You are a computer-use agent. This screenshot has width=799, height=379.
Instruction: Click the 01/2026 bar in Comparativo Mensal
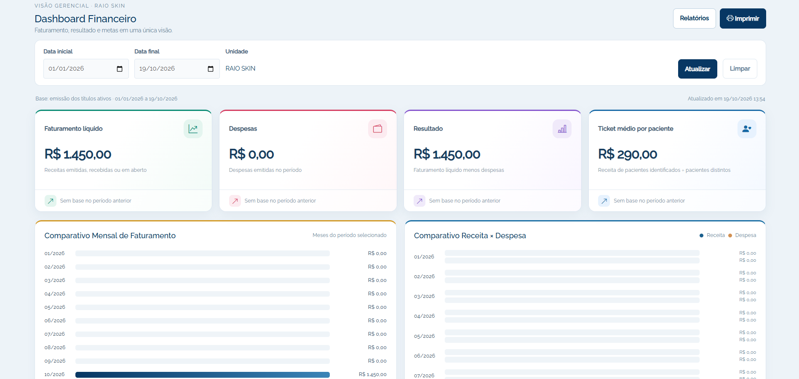coord(203,253)
